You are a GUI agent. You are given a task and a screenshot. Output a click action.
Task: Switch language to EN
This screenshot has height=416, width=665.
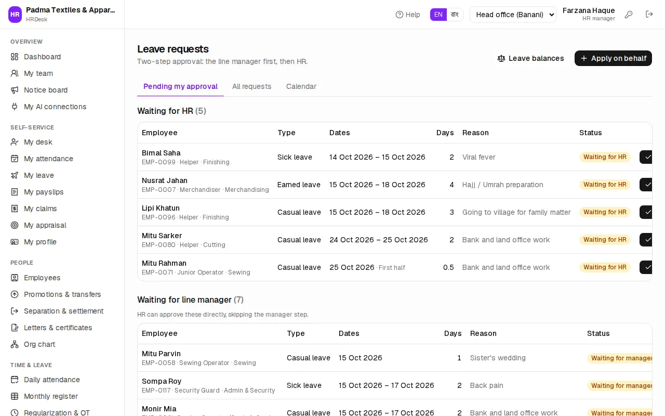tap(438, 15)
